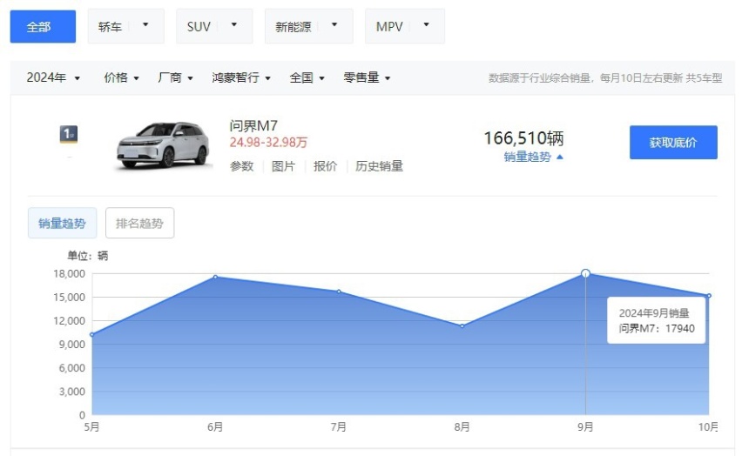The width and height of the screenshot is (742, 456).
Task: Click the 9月 x-axis label
Action: [x=585, y=426]
